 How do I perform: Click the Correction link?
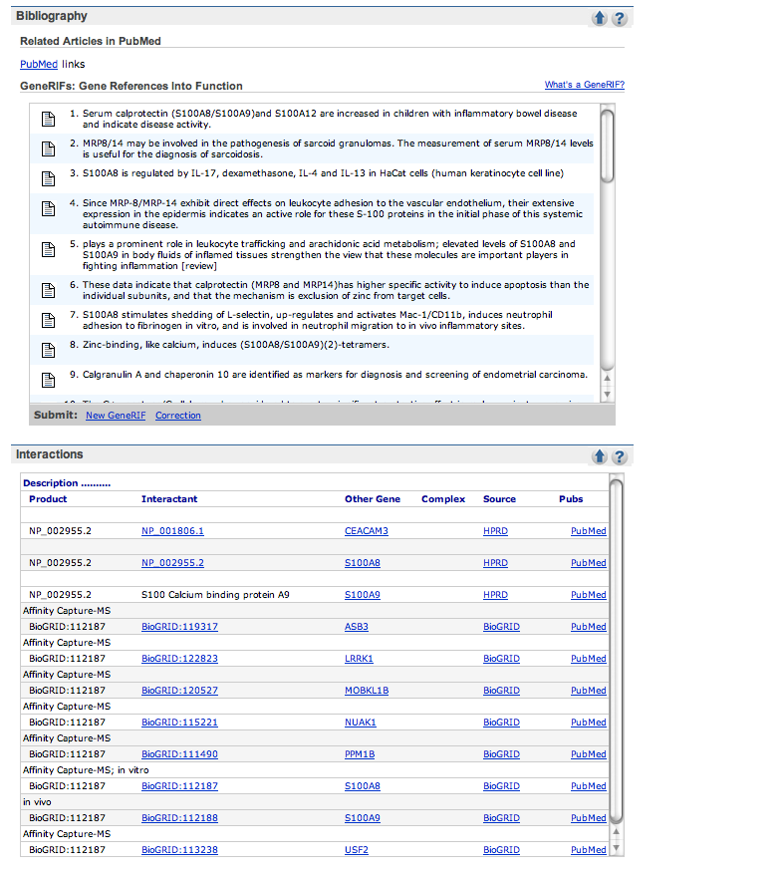coord(177,416)
